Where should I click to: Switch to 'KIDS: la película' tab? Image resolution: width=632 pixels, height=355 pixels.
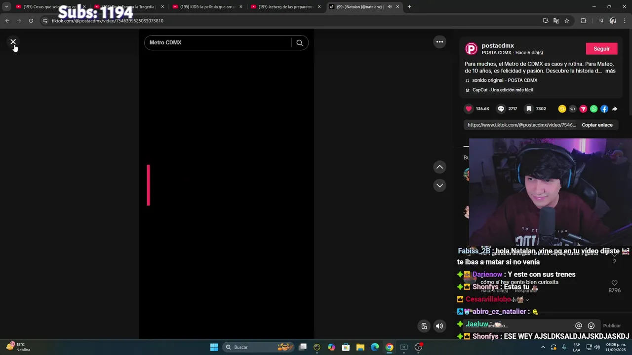(x=206, y=7)
